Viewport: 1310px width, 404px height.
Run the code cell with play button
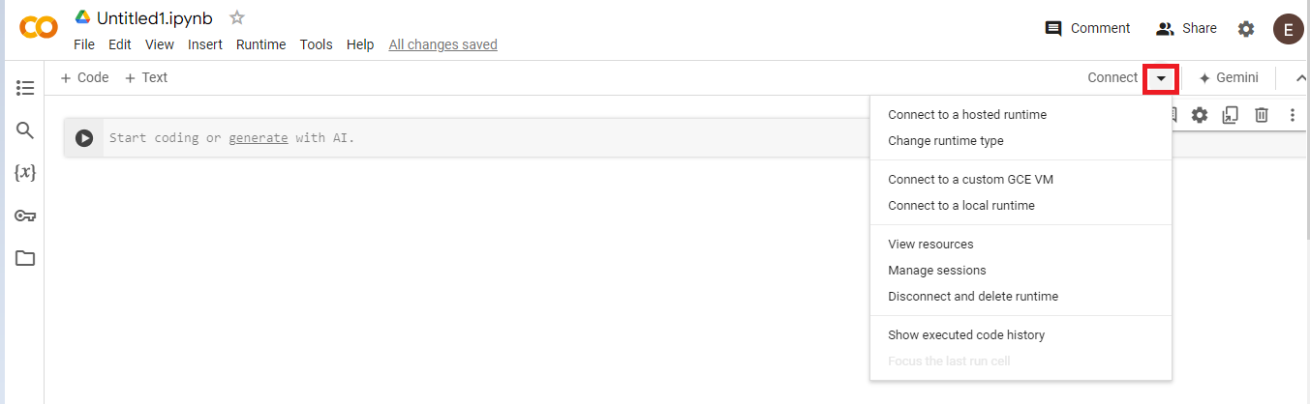(84, 138)
